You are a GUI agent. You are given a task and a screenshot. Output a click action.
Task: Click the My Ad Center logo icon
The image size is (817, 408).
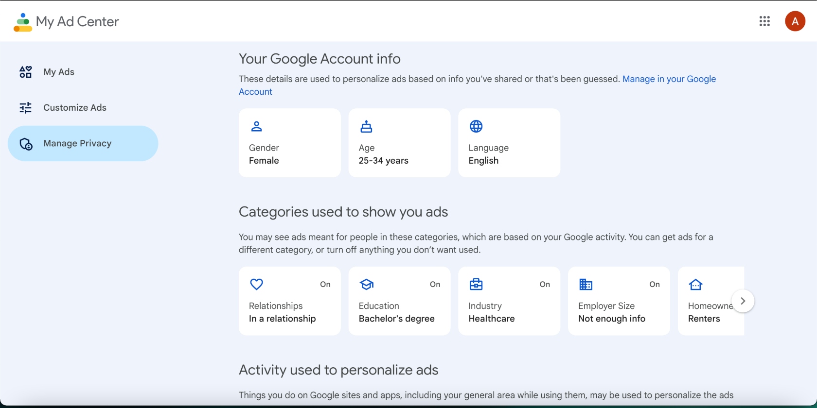tap(23, 22)
